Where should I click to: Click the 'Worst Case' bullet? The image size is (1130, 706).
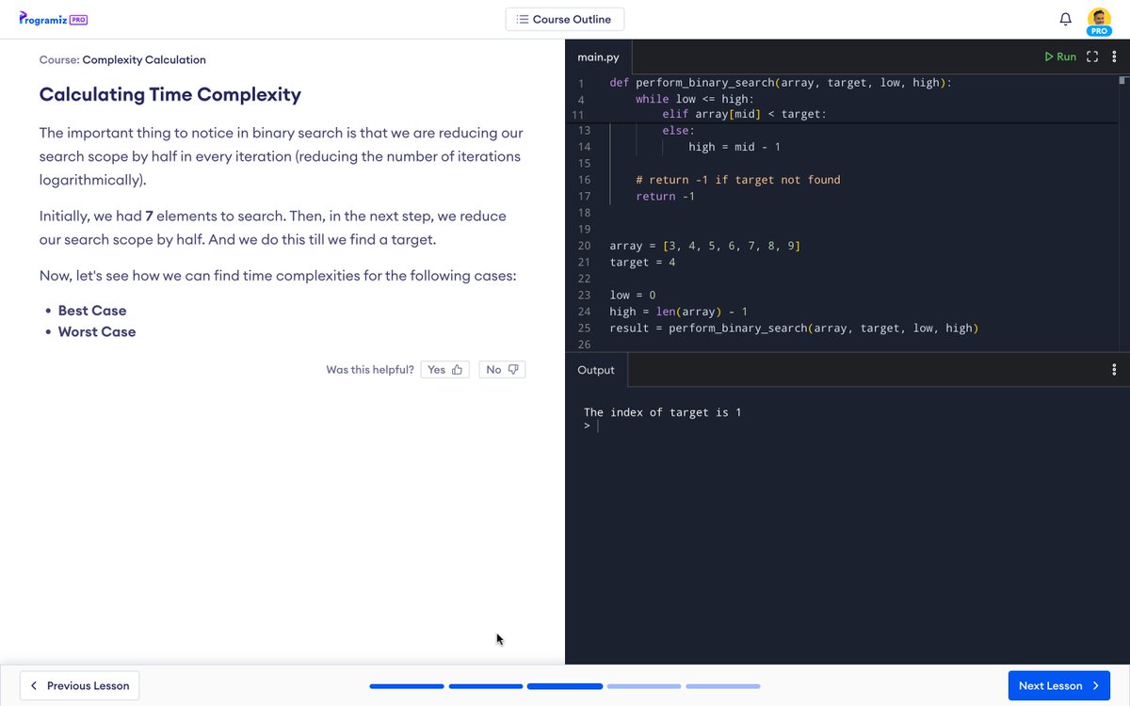97,331
